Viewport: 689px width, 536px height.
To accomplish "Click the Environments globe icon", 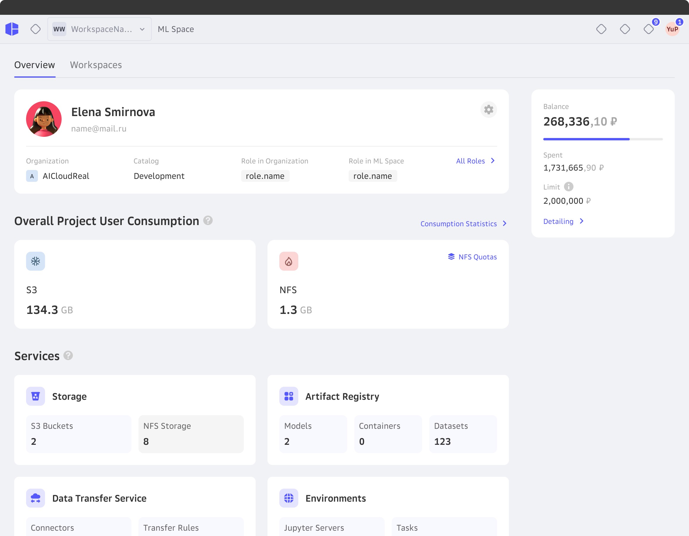I will (x=289, y=498).
